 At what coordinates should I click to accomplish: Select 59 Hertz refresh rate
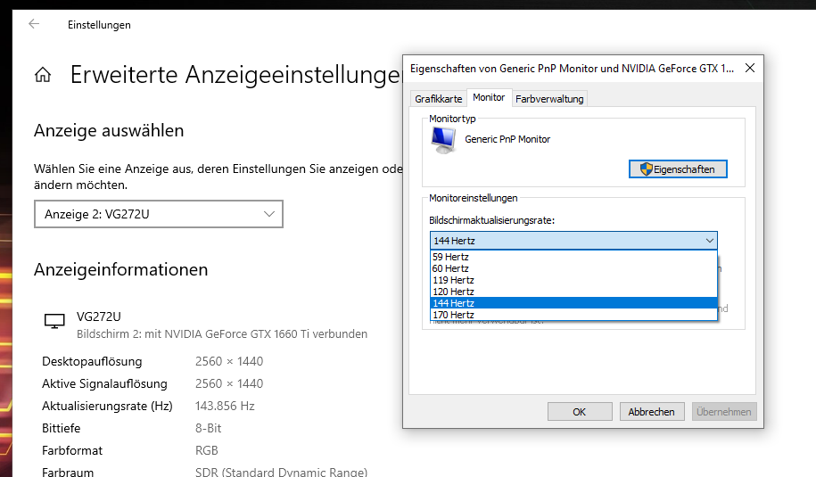click(x=573, y=257)
